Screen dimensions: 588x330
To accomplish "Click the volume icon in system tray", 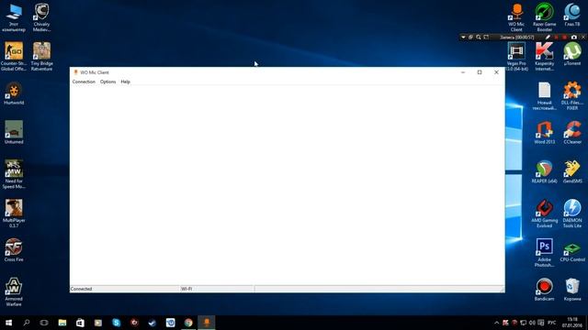I will click(532, 323).
